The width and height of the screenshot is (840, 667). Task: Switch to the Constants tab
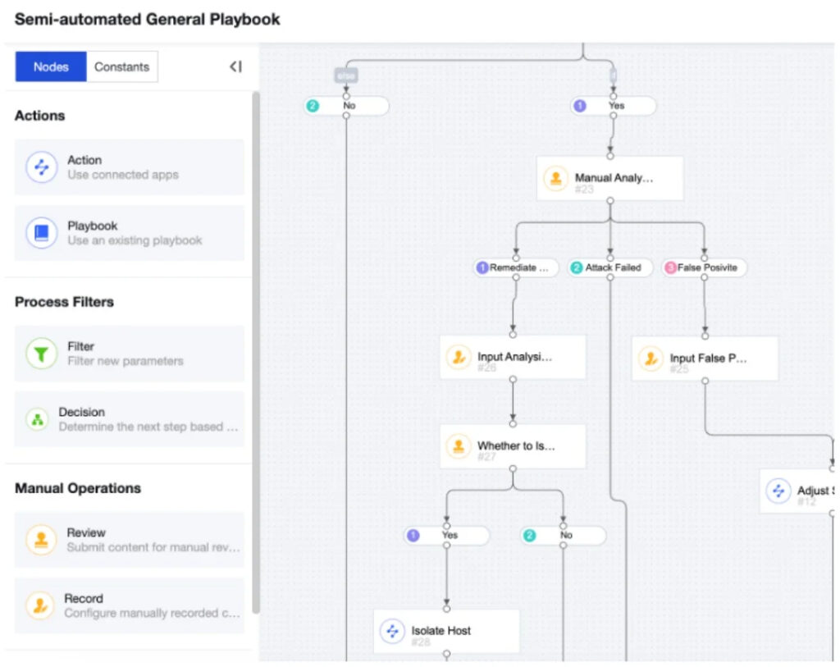[x=121, y=67]
